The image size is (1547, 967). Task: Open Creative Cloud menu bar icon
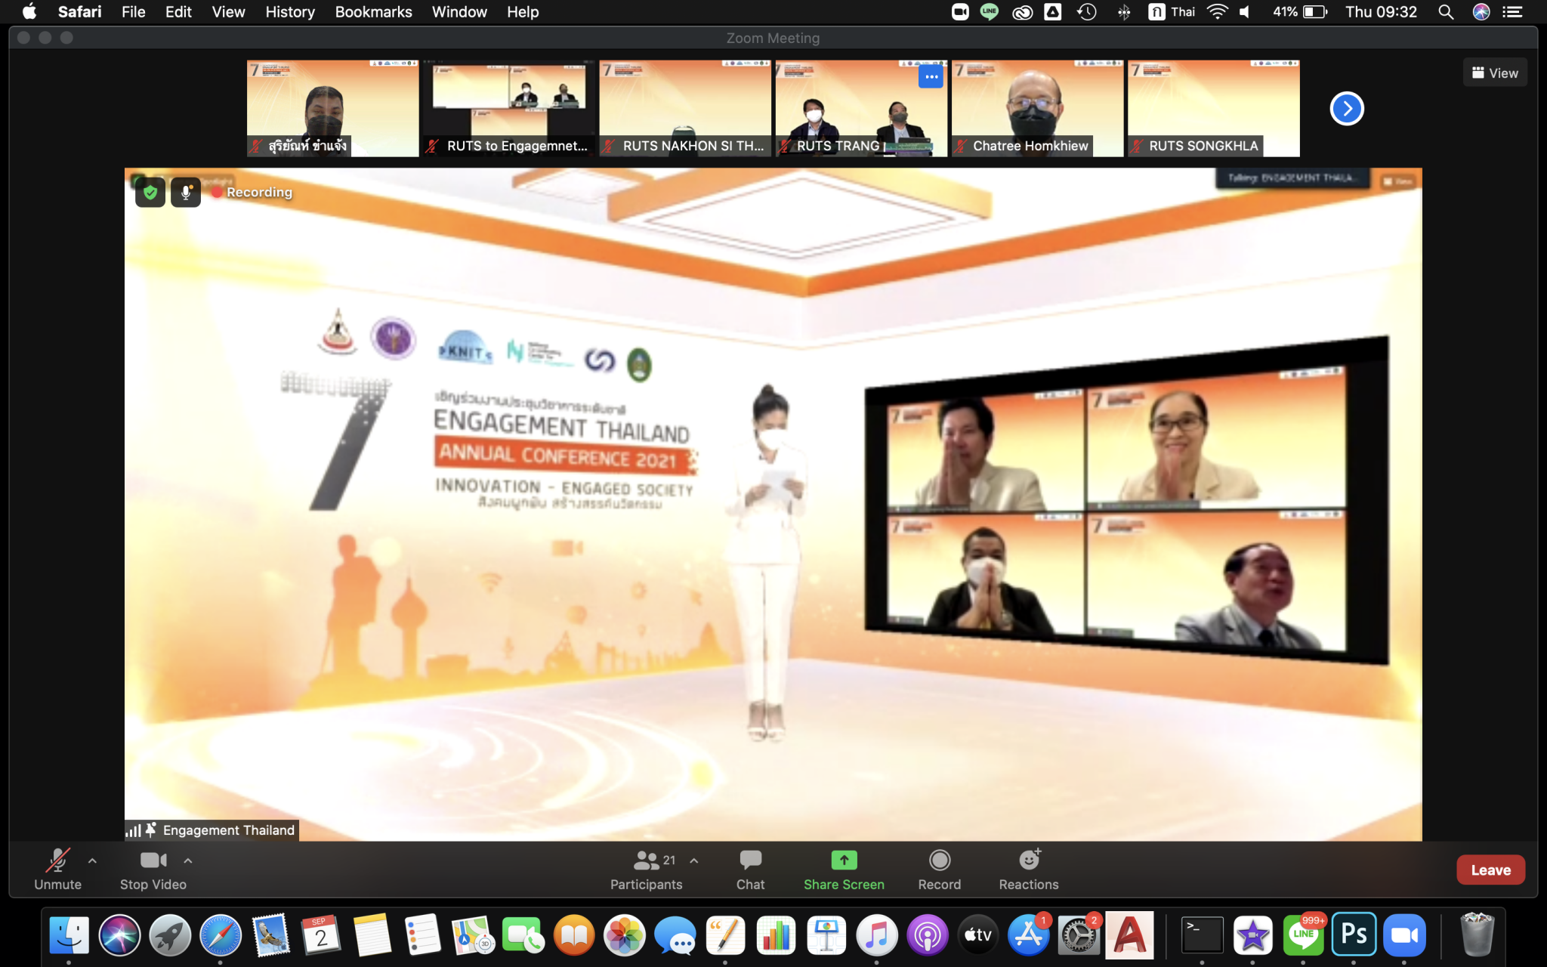(1022, 12)
